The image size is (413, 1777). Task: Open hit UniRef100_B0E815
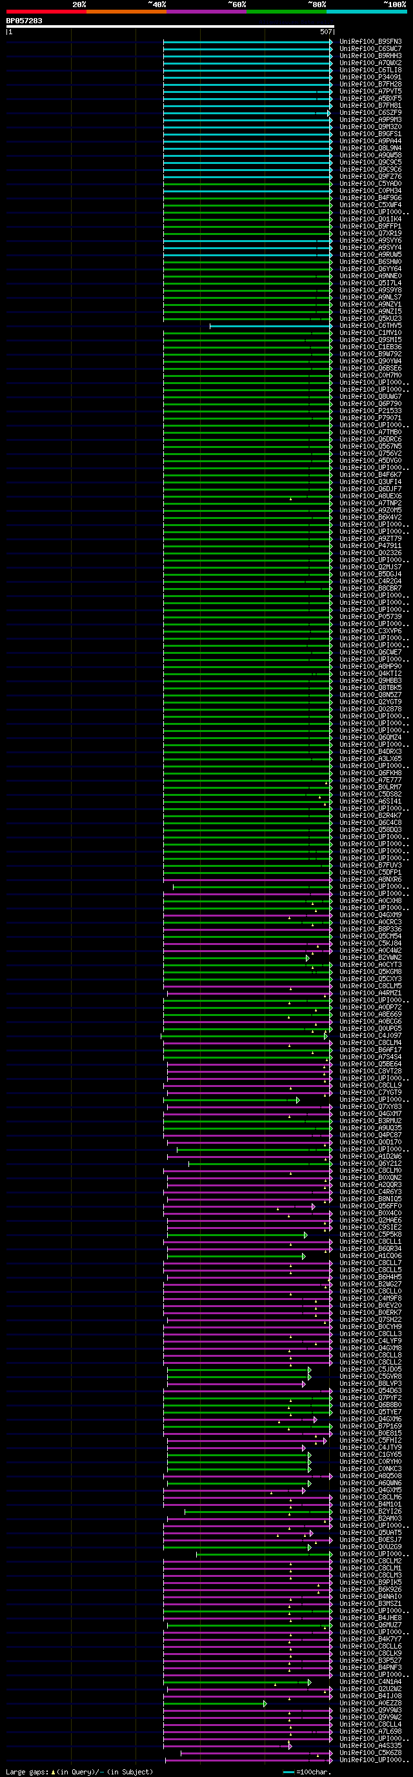coord(370,1434)
